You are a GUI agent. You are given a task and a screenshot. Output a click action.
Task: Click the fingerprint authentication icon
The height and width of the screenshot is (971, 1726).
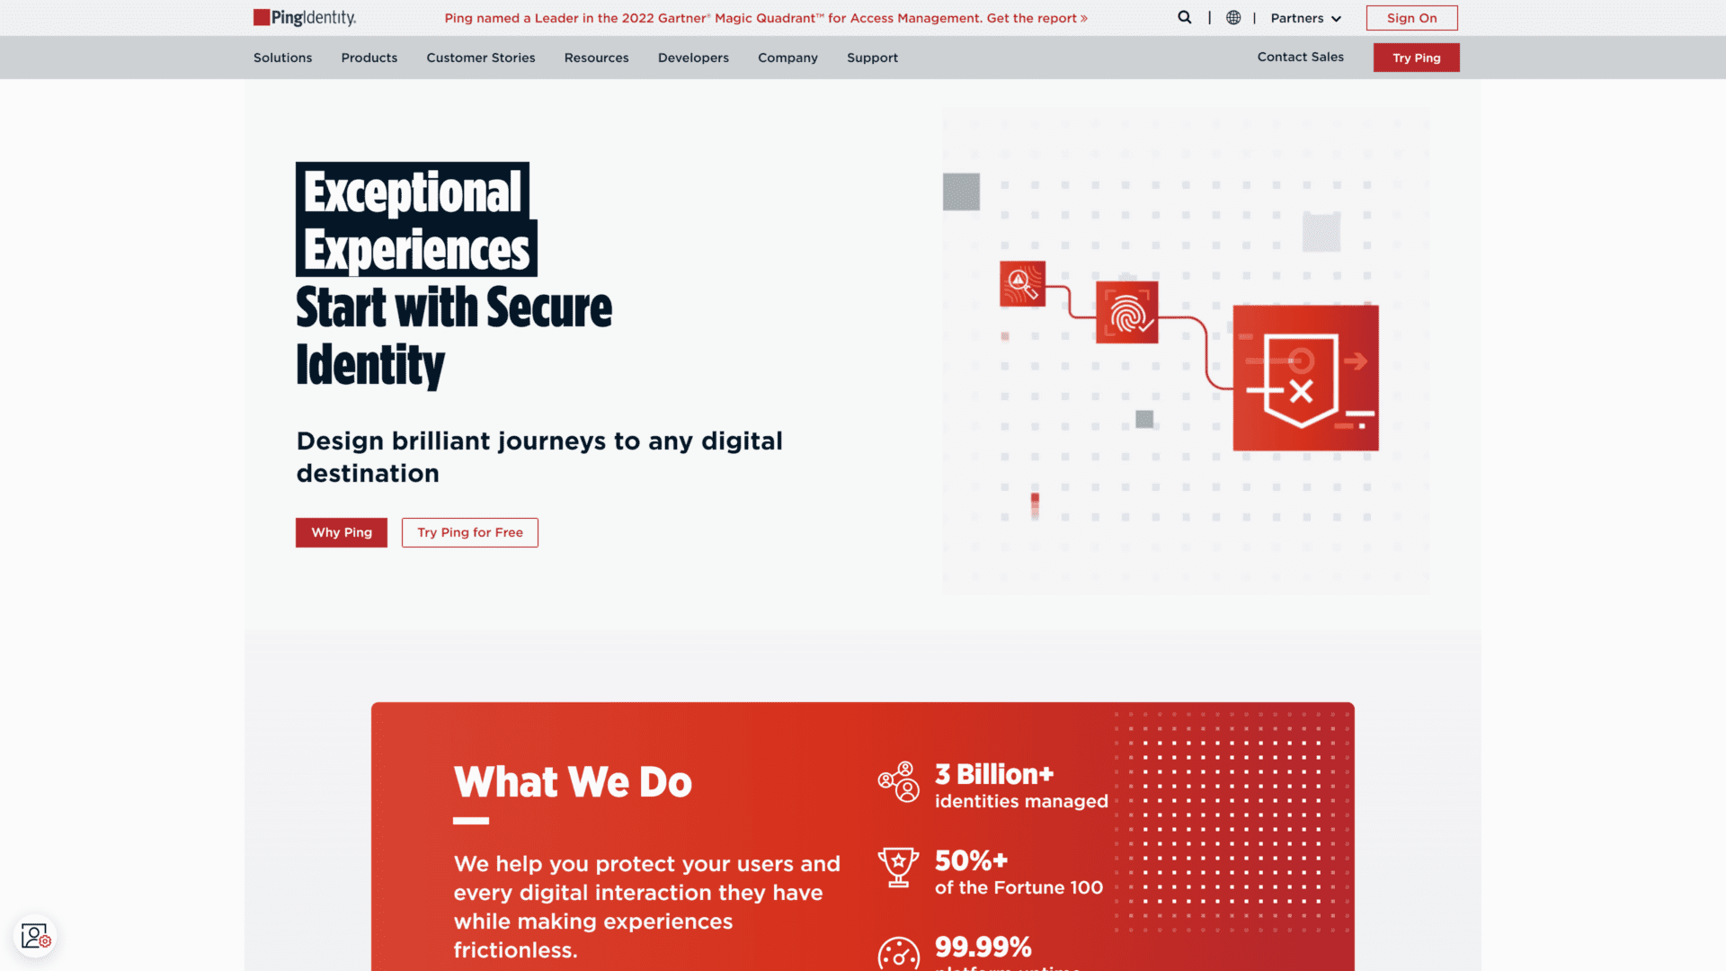(x=1127, y=313)
